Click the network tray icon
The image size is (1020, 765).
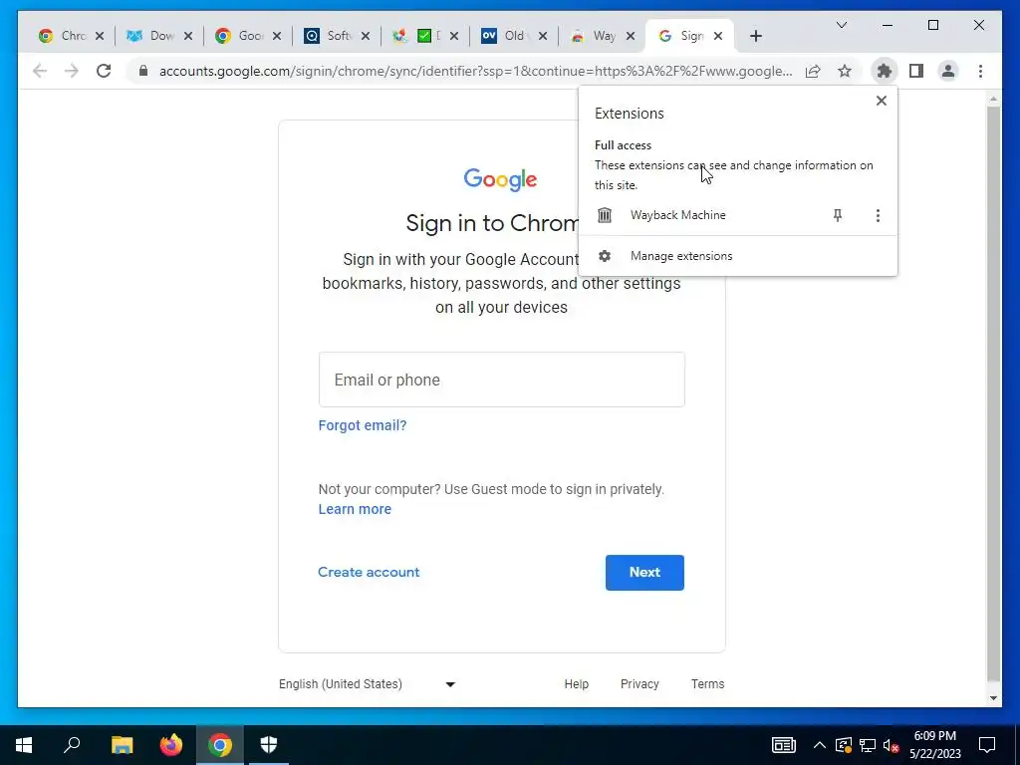coord(868,745)
